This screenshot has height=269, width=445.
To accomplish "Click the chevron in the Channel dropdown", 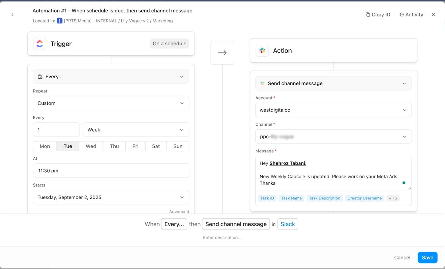I will (x=404, y=137).
